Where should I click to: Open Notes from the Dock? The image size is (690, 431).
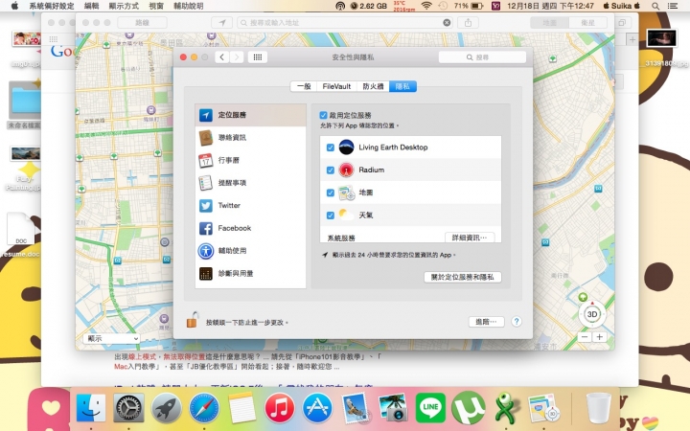point(242,408)
